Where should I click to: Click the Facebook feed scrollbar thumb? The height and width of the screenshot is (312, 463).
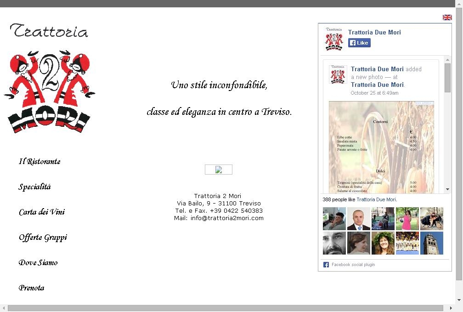448,78
